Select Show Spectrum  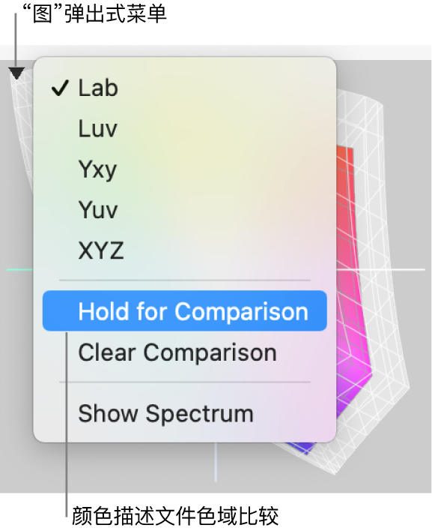pos(185,413)
